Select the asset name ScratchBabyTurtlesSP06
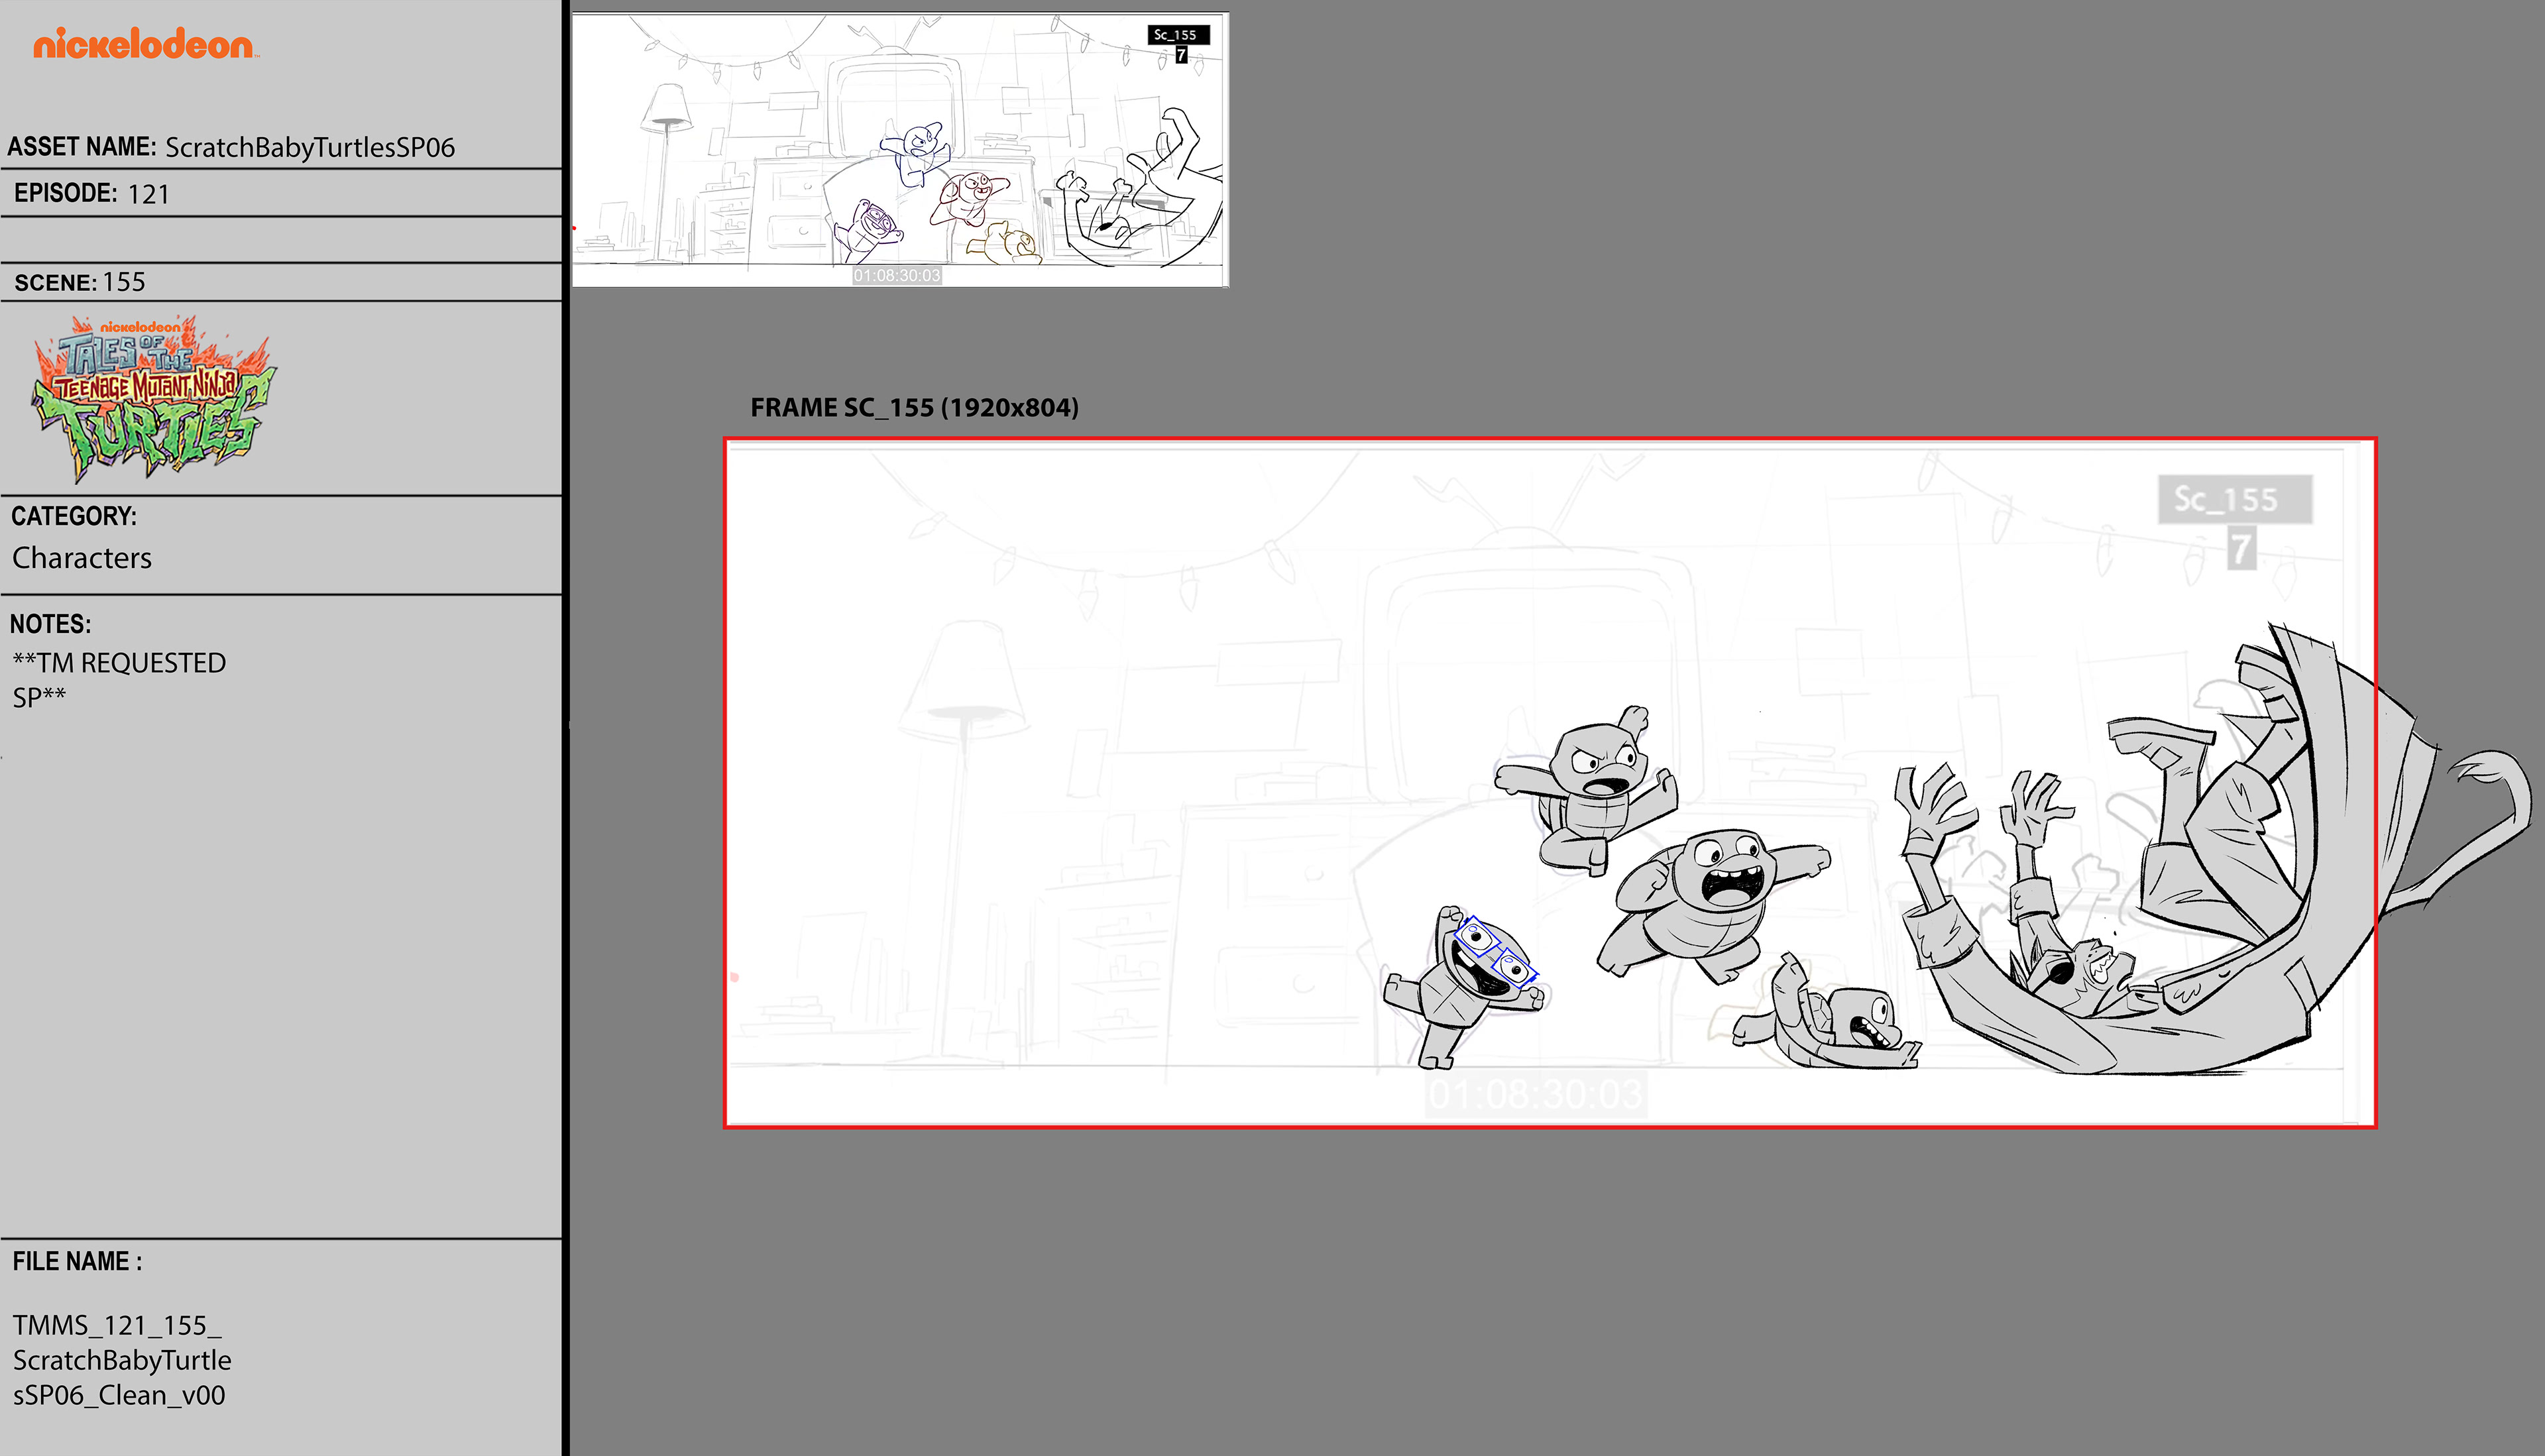The height and width of the screenshot is (1456, 2545). click(309, 148)
